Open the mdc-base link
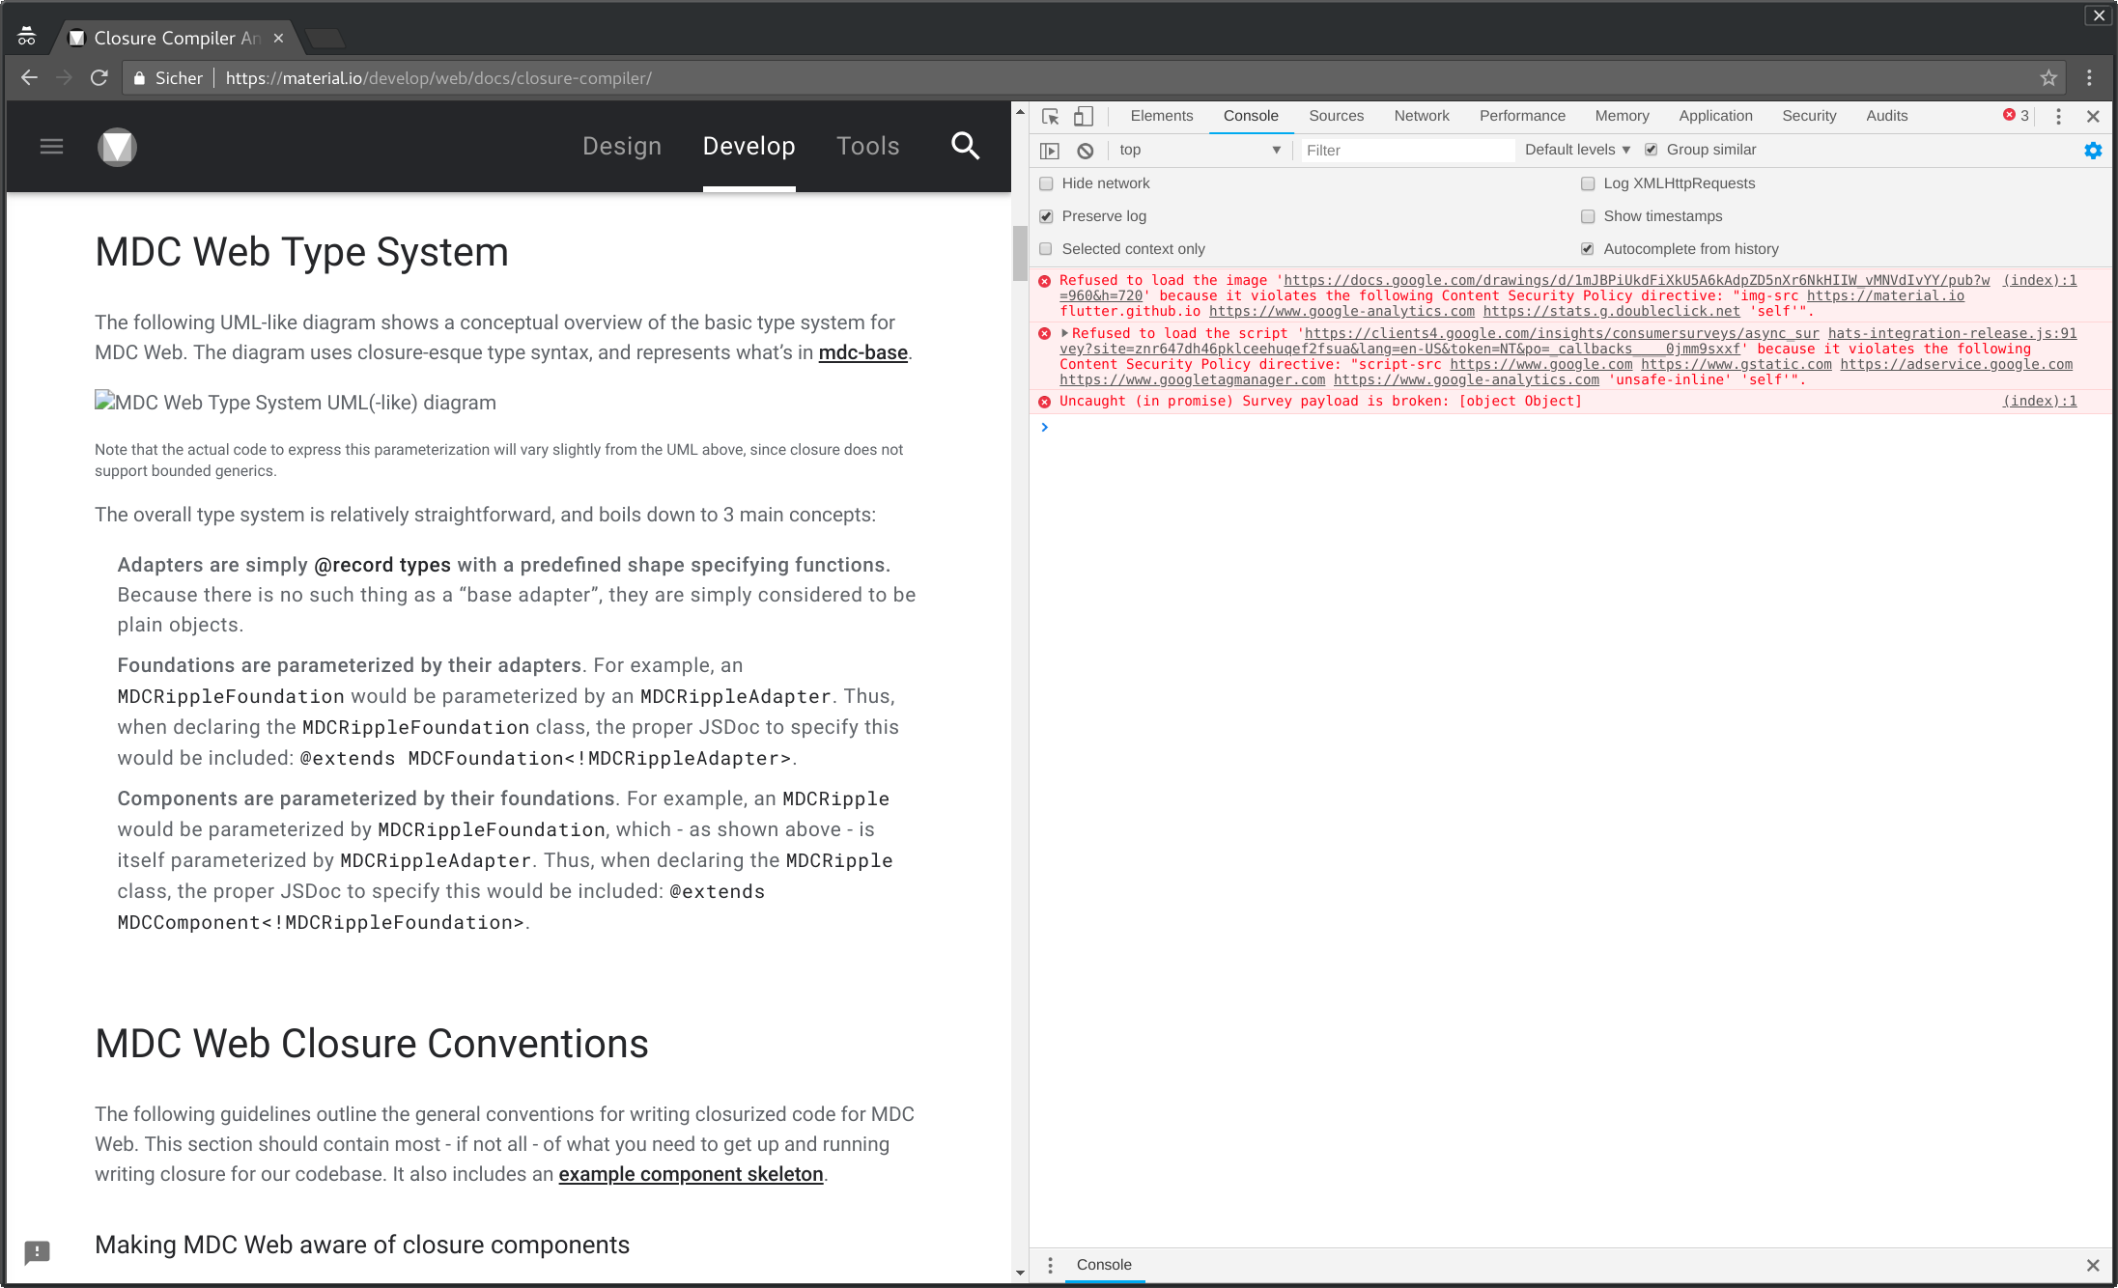2118x1288 pixels. [862, 352]
